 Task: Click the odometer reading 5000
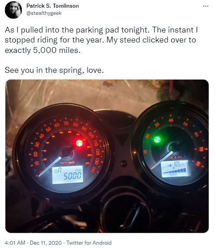click(x=72, y=176)
